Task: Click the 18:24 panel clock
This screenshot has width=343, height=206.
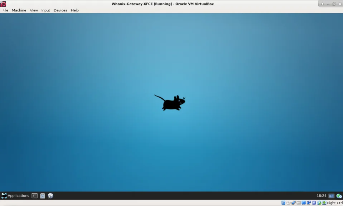Action: point(322,196)
